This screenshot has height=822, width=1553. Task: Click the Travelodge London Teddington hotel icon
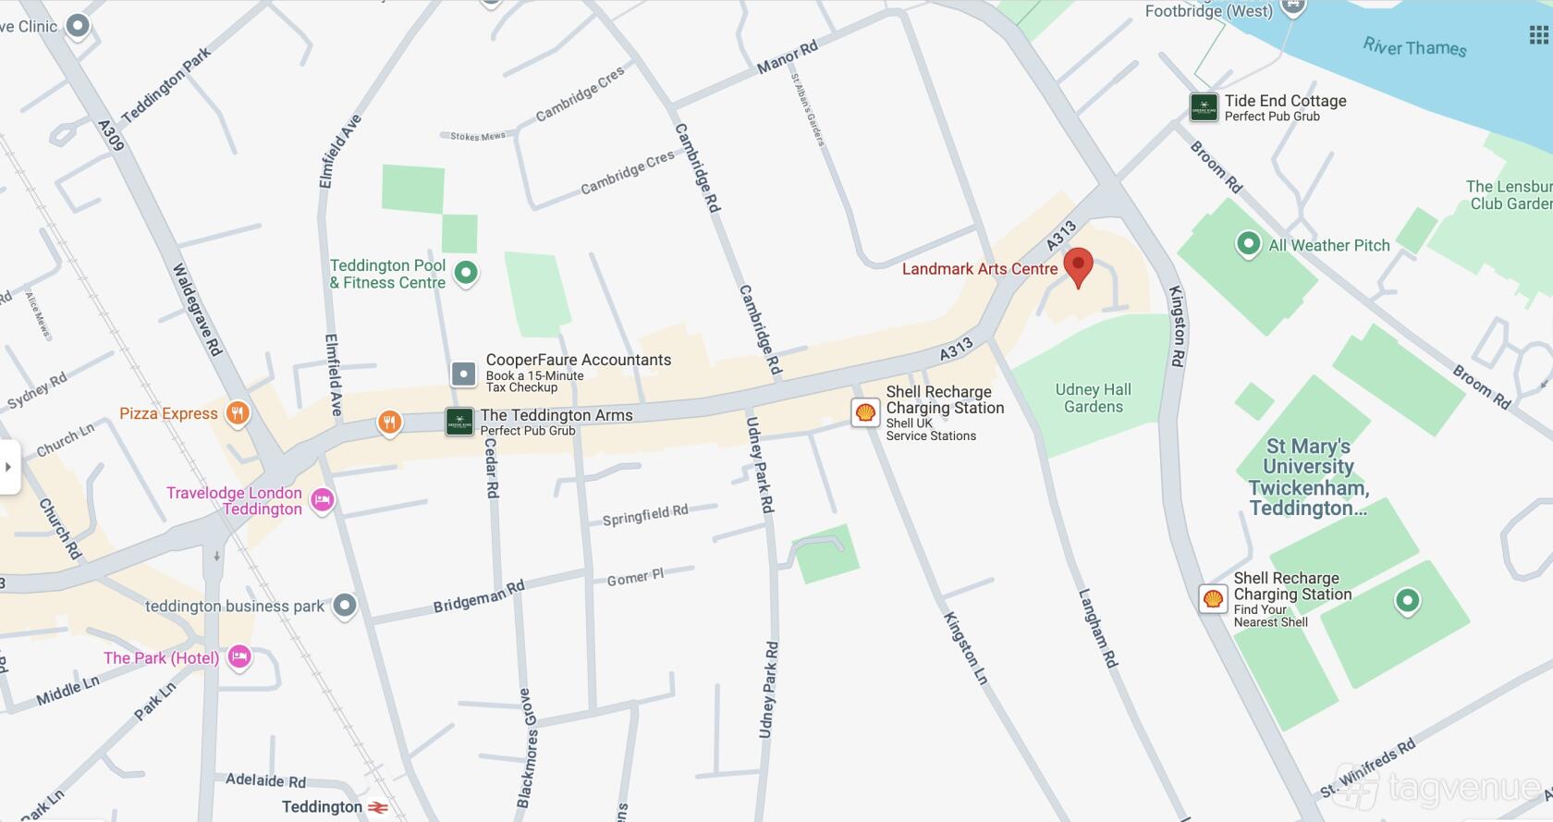322,500
